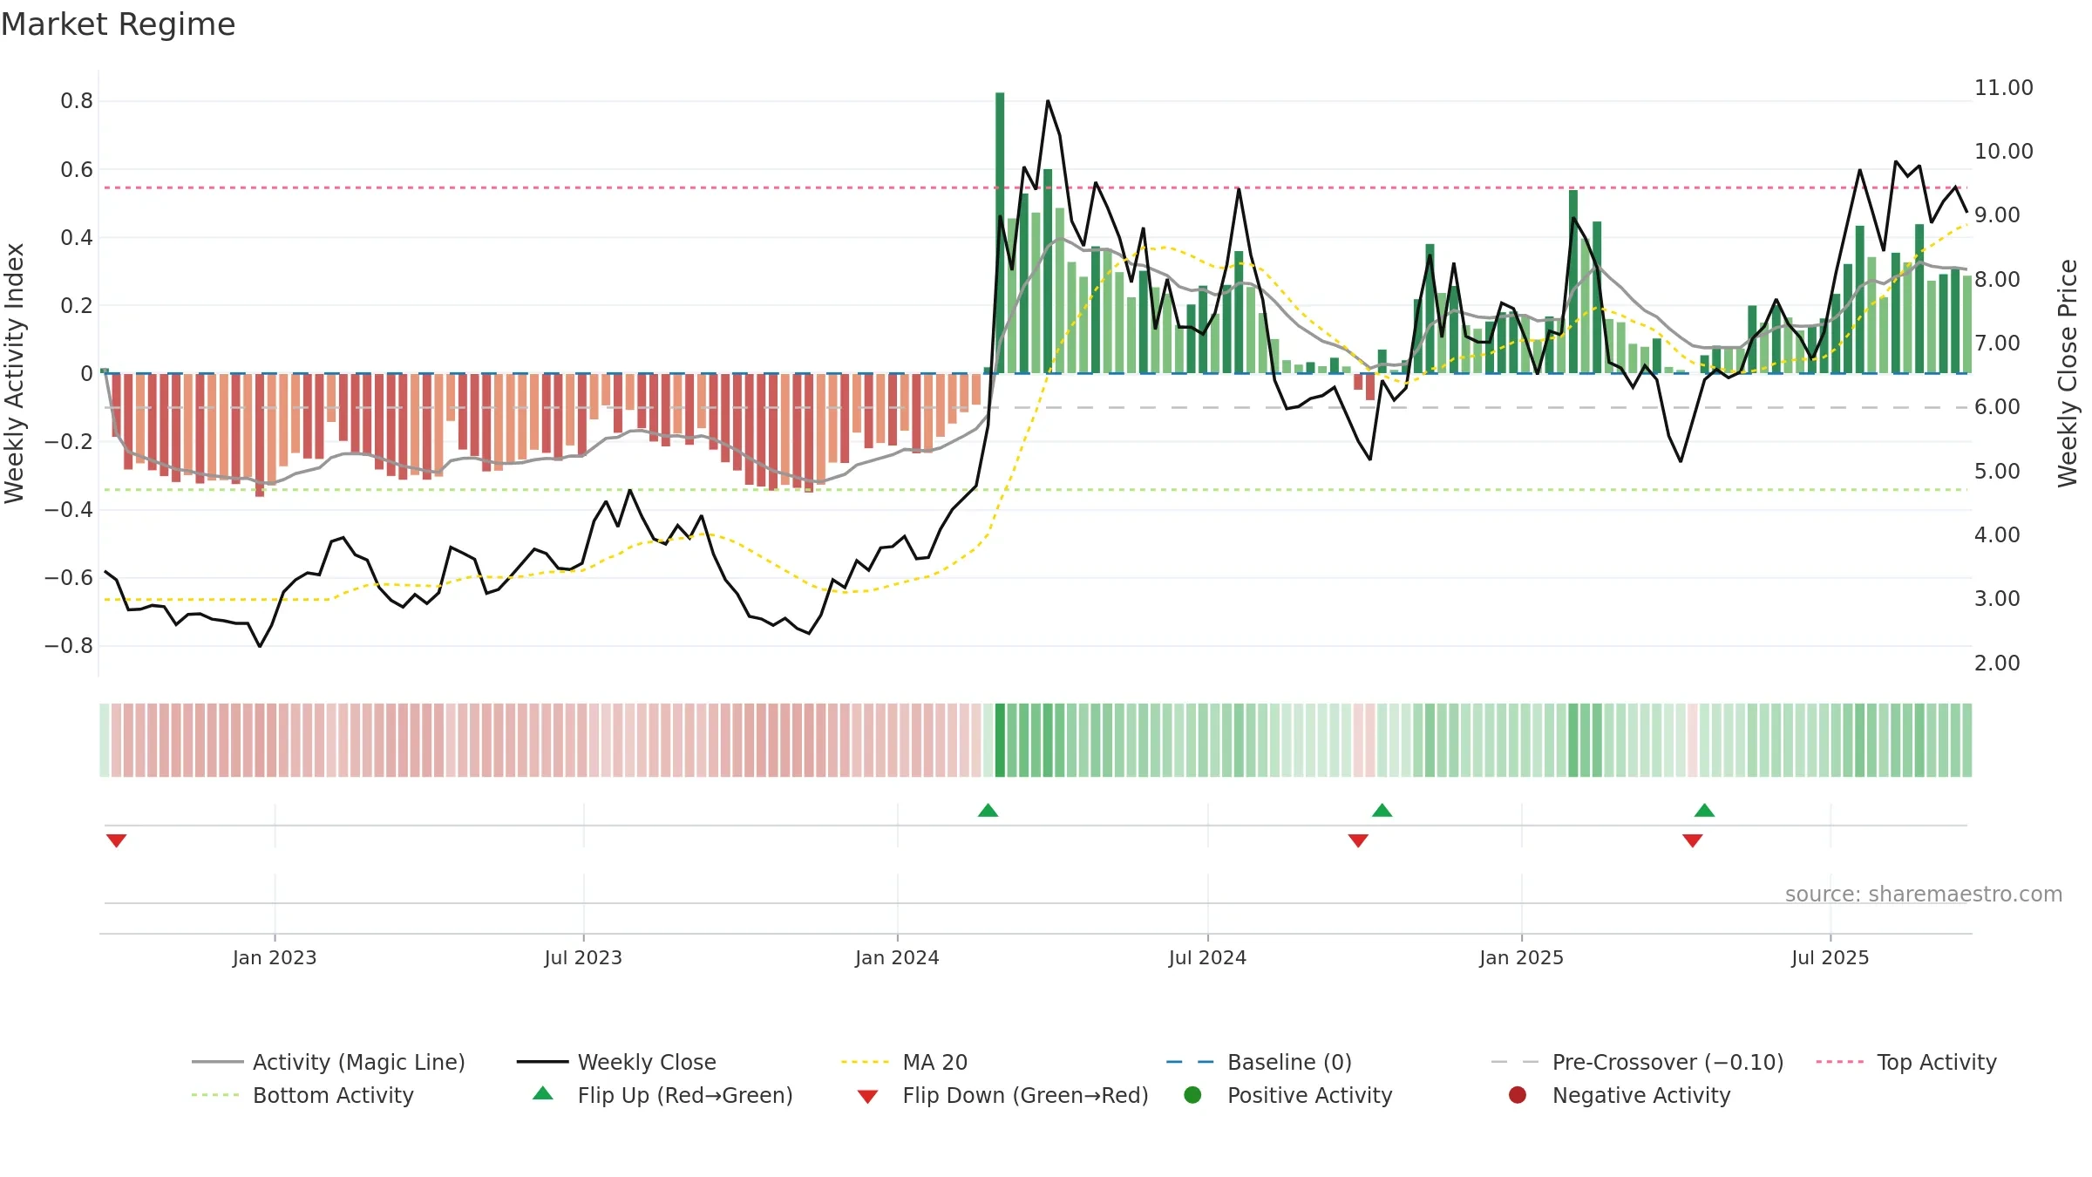
Task: Click the 0.8 activity axis label
Action: pos(77,101)
